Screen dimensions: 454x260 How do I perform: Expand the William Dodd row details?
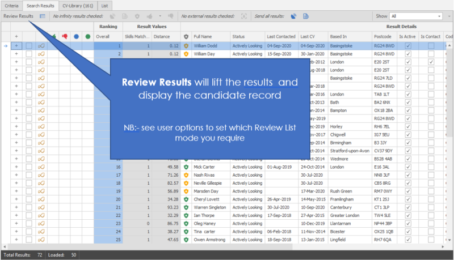point(16,46)
